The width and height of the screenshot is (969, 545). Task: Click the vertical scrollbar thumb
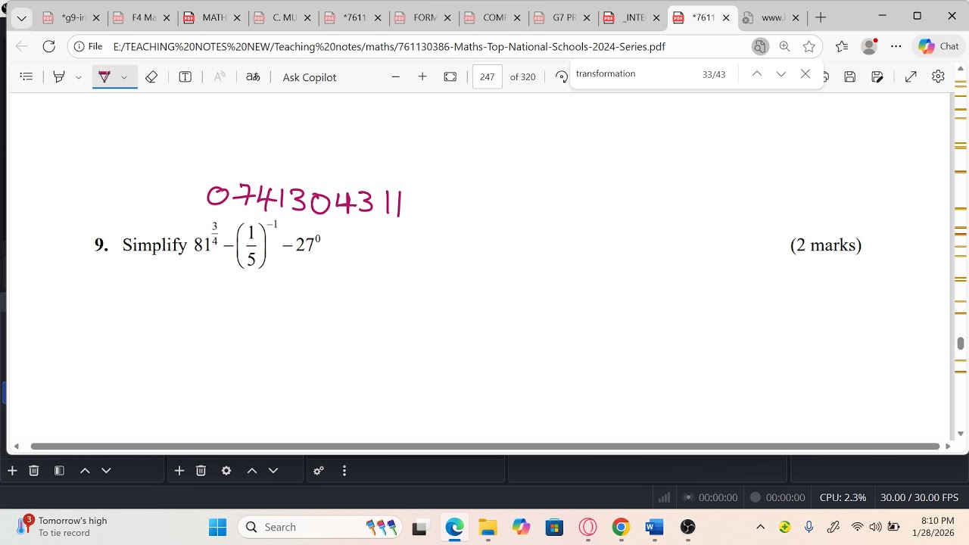pyautogui.click(x=961, y=344)
